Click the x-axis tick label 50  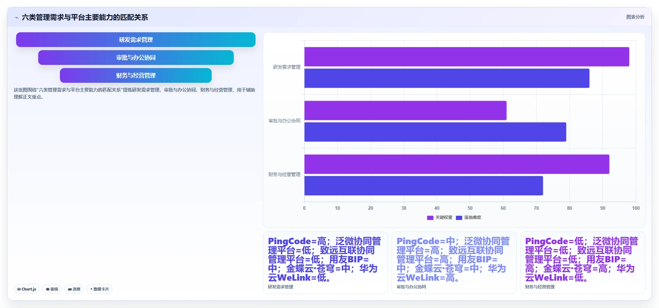tap(470, 208)
